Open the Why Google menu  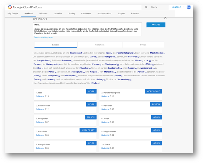pos(13,13)
